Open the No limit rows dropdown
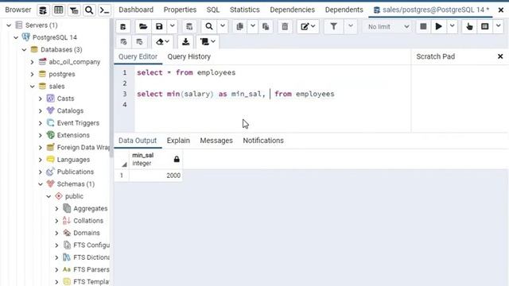This screenshot has height=286, width=509. pos(387,26)
